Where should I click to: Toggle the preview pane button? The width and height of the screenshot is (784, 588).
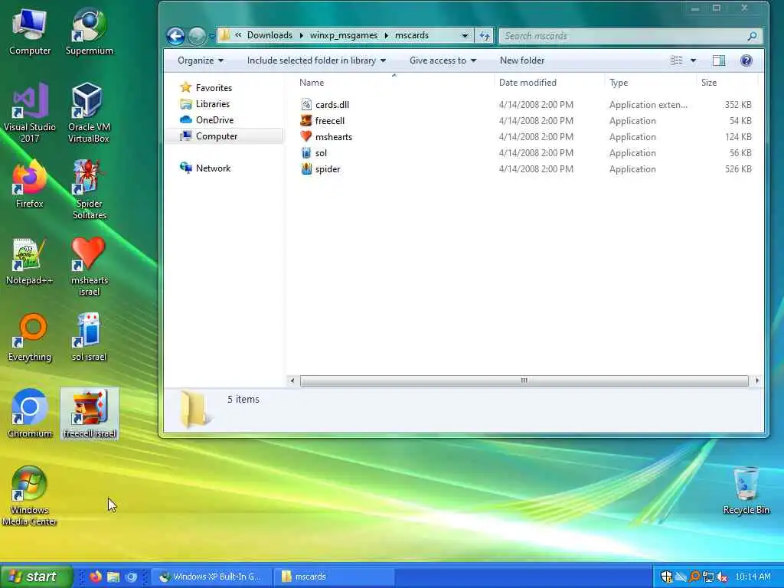click(x=719, y=60)
